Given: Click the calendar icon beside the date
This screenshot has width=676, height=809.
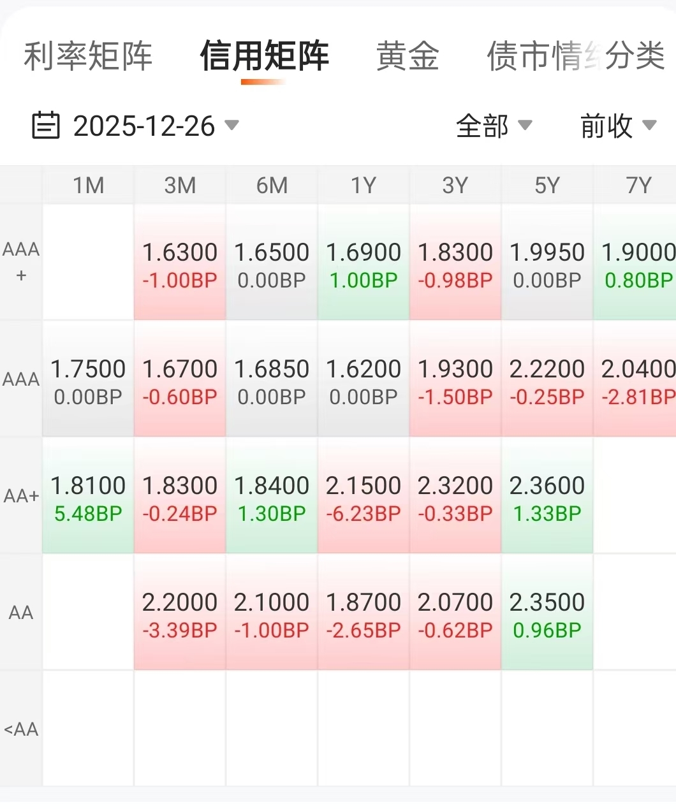Looking at the screenshot, I should tap(46, 126).
